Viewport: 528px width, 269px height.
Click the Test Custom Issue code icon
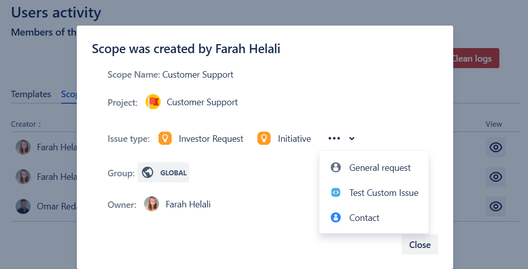coord(336,193)
